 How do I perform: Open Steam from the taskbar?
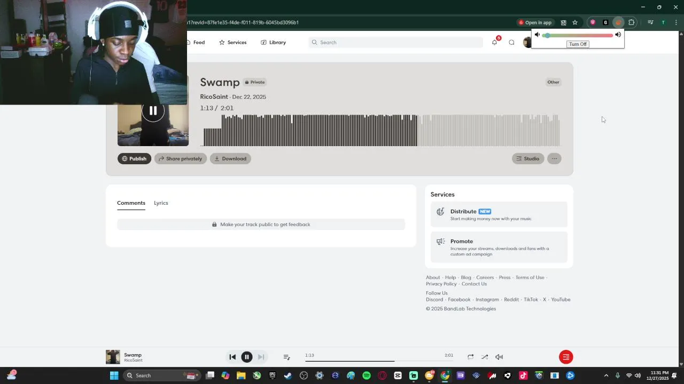288,375
